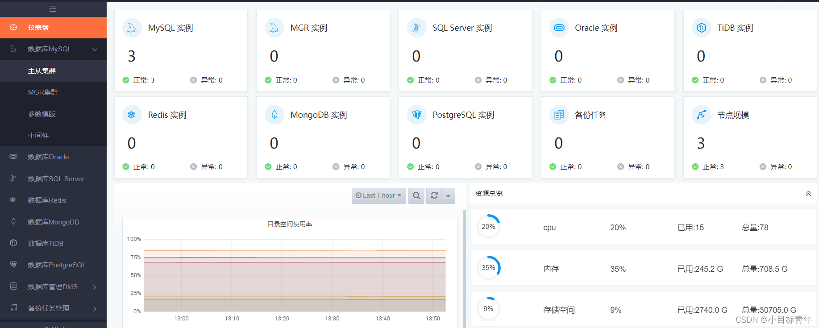This screenshot has width=819, height=328.
Task: Click the 节点规模 card icon
Action: pos(701,115)
